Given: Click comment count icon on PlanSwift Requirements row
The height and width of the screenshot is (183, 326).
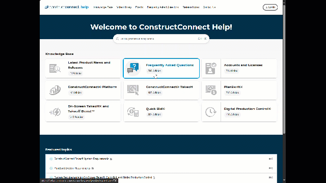Looking at the screenshot, I should pos(270,168).
